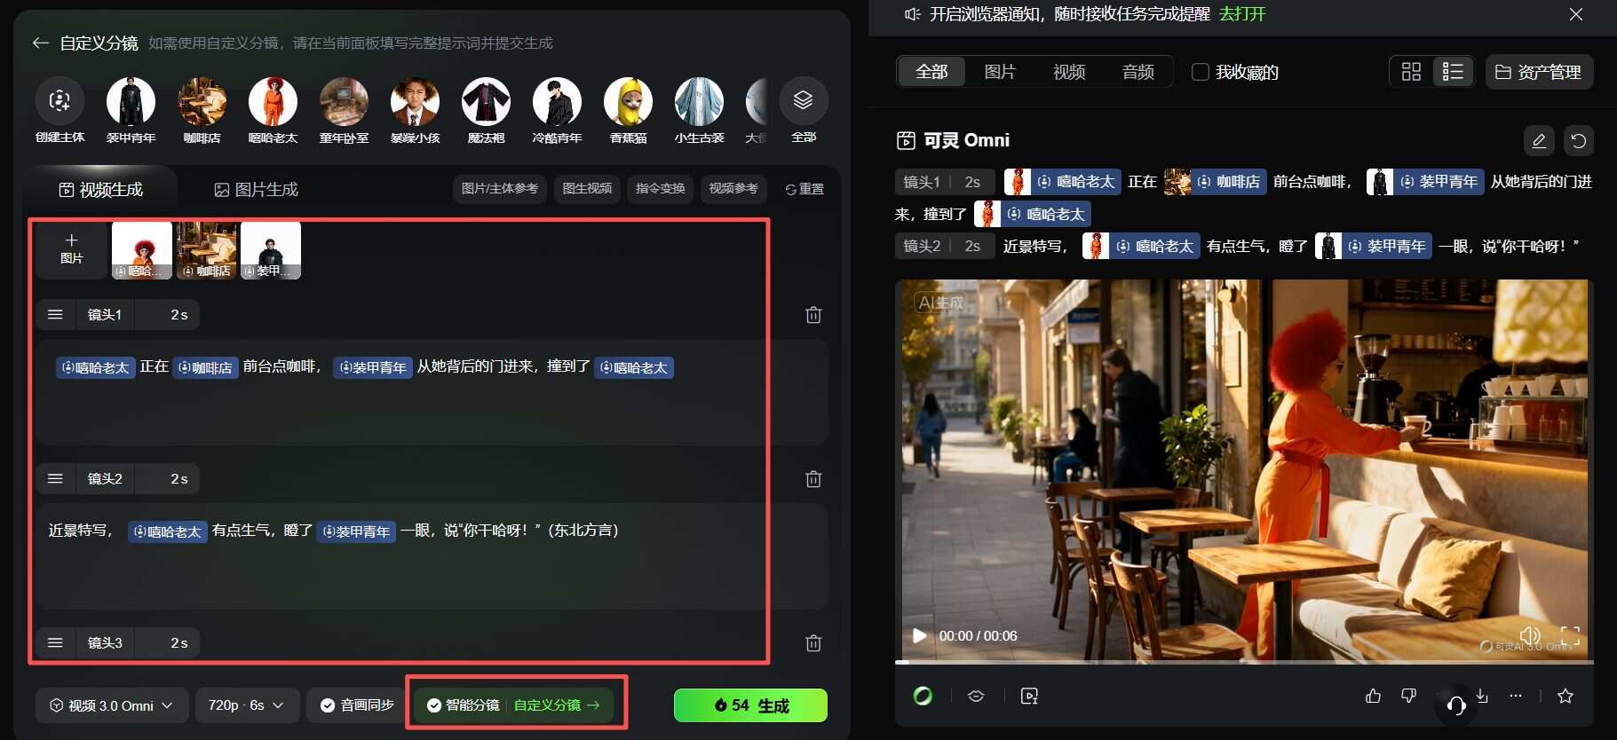Click the 嘻哈老太 reference image in the editor
This screenshot has height=740, width=1617.
click(142, 250)
